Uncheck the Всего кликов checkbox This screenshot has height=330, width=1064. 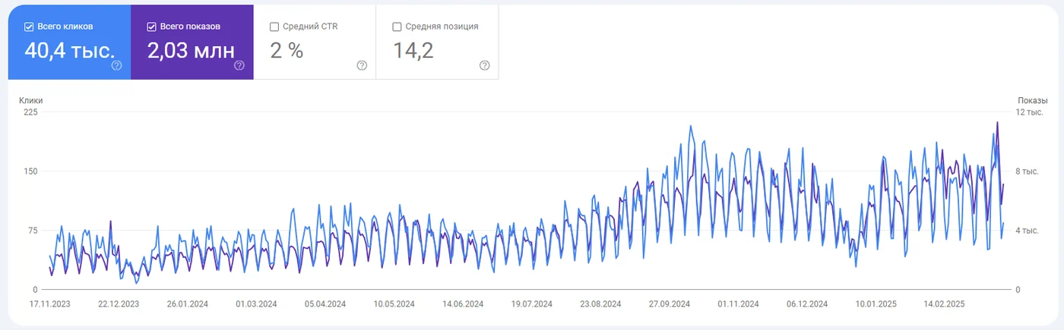(29, 27)
